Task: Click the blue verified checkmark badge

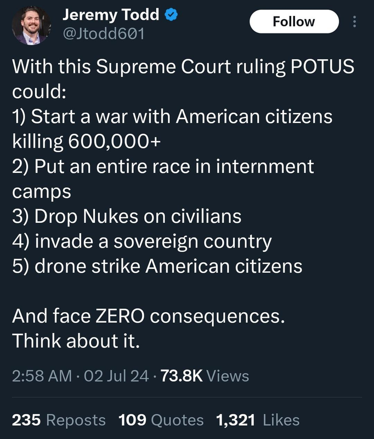Action: tap(171, 15)
